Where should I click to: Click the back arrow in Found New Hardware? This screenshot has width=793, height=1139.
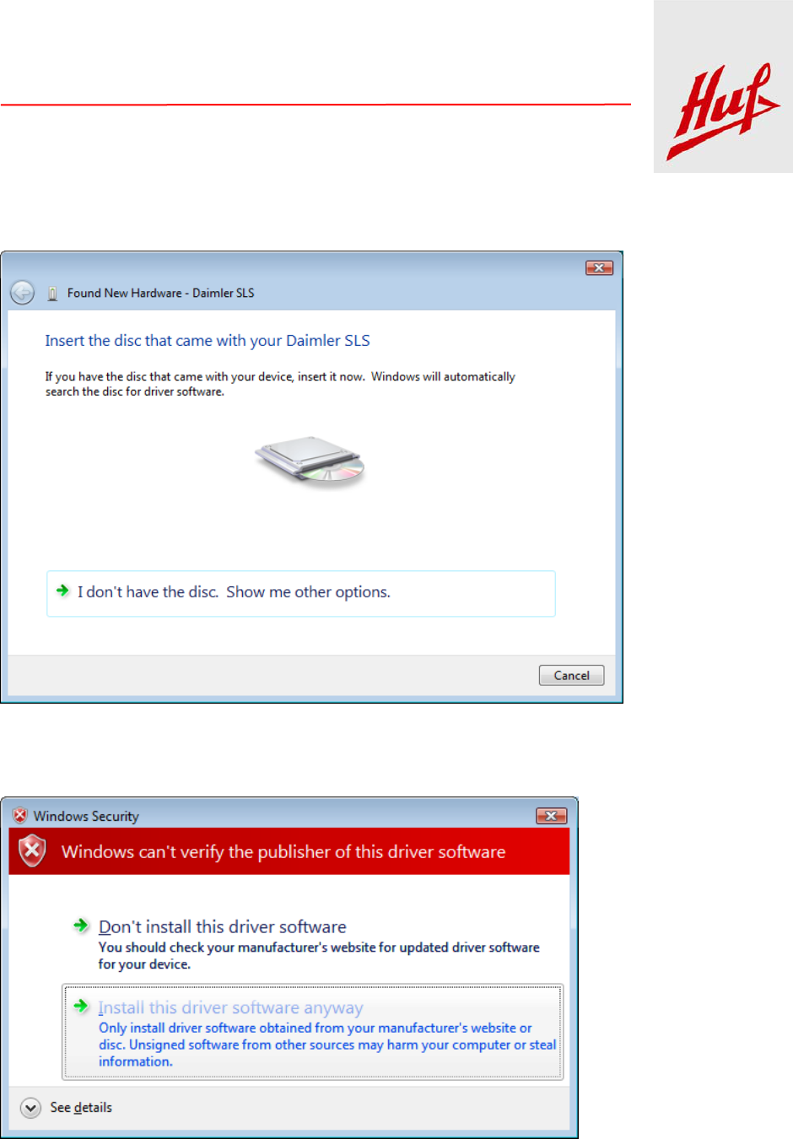click(23, 293)
